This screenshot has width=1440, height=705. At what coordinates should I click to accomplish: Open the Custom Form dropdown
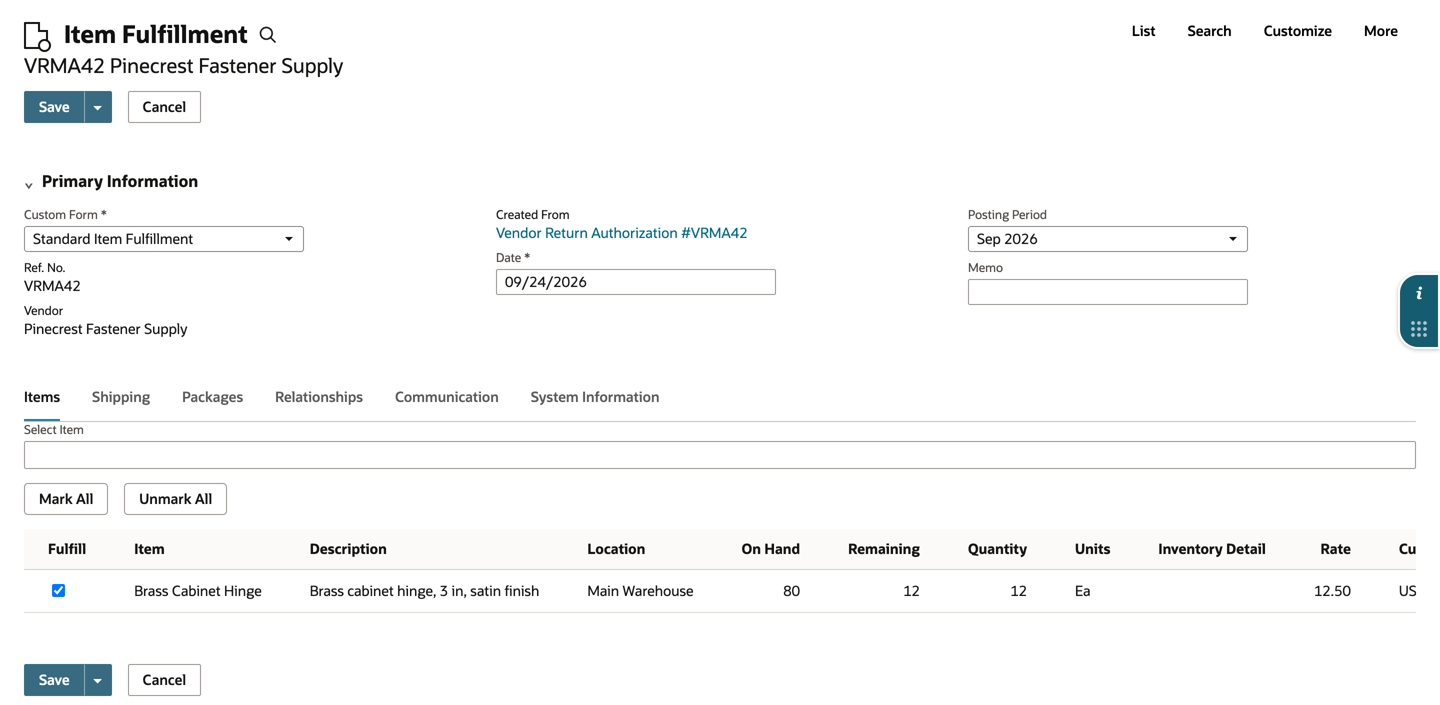point(163,238)
